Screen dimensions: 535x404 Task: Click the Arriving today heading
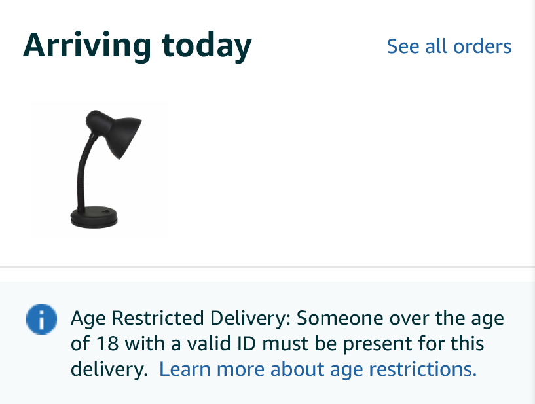(138, 46)
